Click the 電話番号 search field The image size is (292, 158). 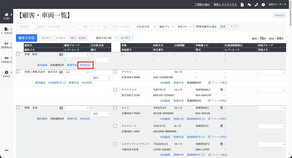pyautogui.click(x=27, y=27)
